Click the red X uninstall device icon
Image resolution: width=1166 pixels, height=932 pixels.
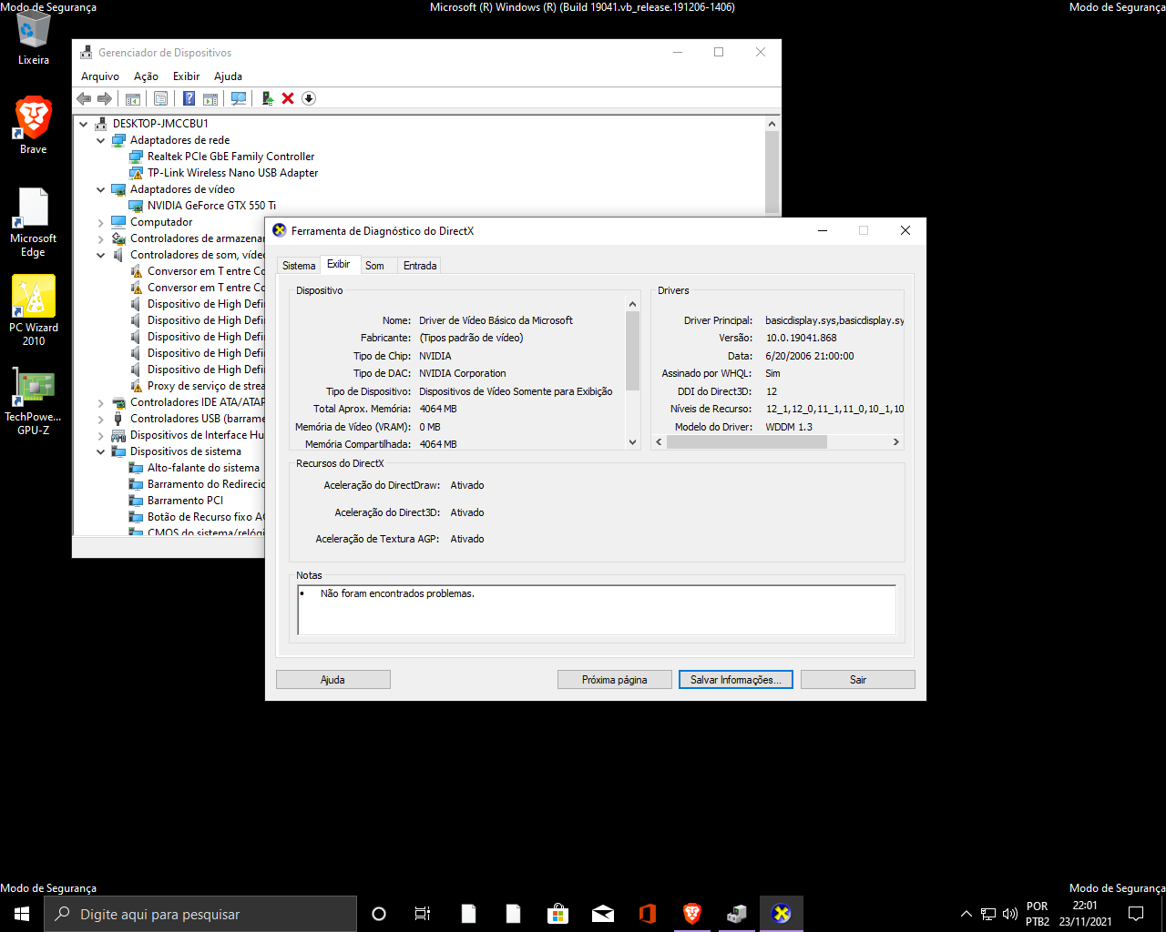[x=288, y=98]
